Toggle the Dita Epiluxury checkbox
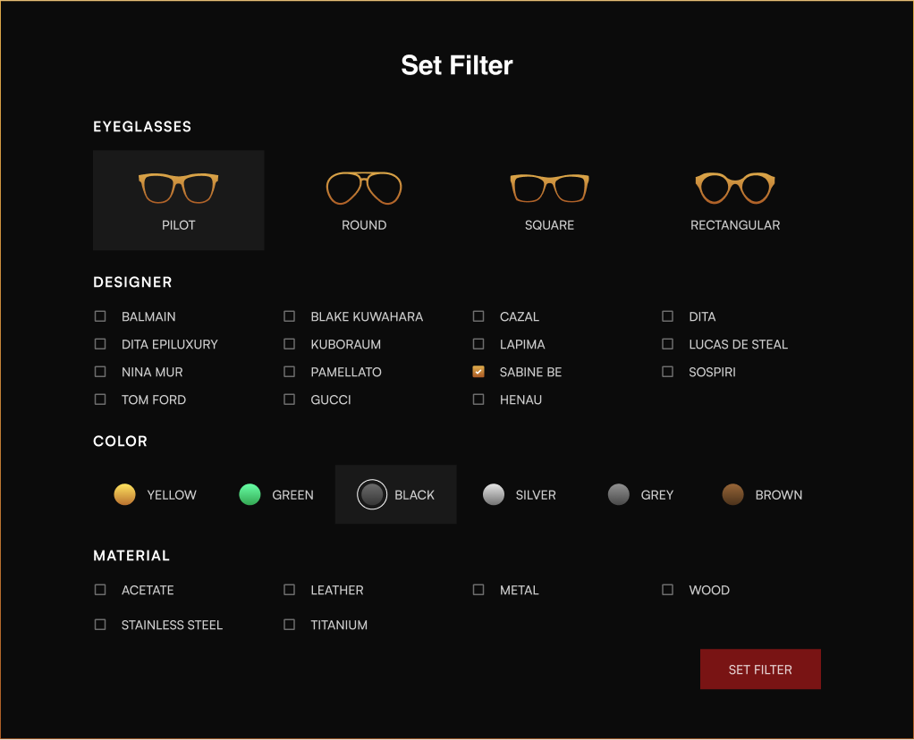The width and height of the screenshot is (914, 740). (x=100, y=344)
